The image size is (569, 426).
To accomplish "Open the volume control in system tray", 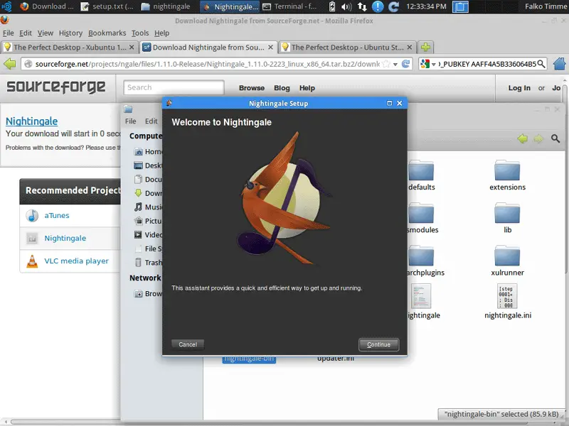I will (x=346, y=6).
